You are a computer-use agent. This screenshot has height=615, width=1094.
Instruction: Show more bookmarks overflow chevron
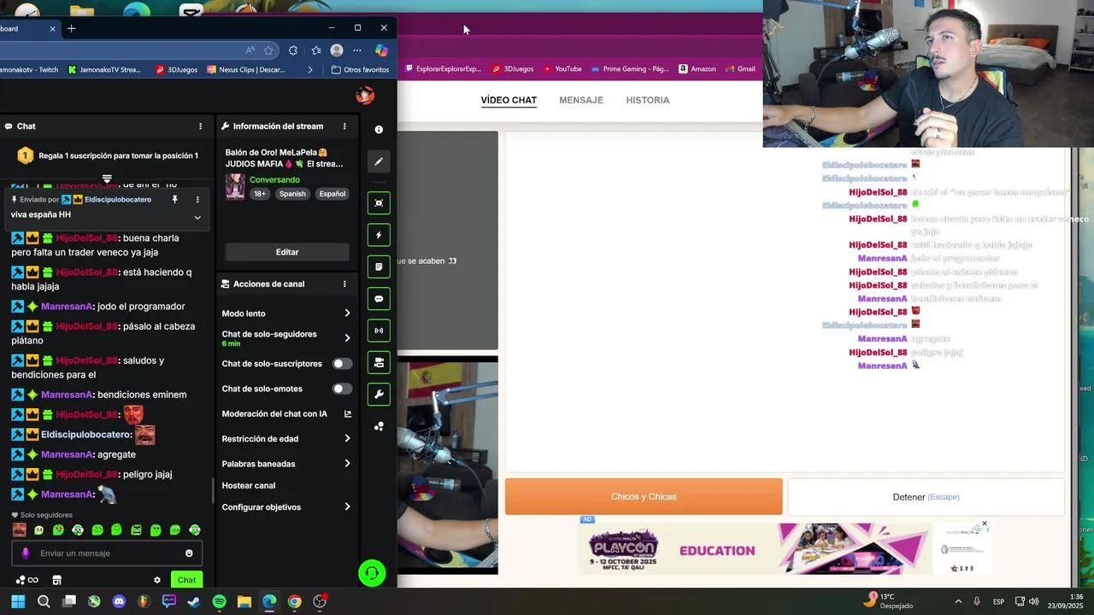[309, 70]
